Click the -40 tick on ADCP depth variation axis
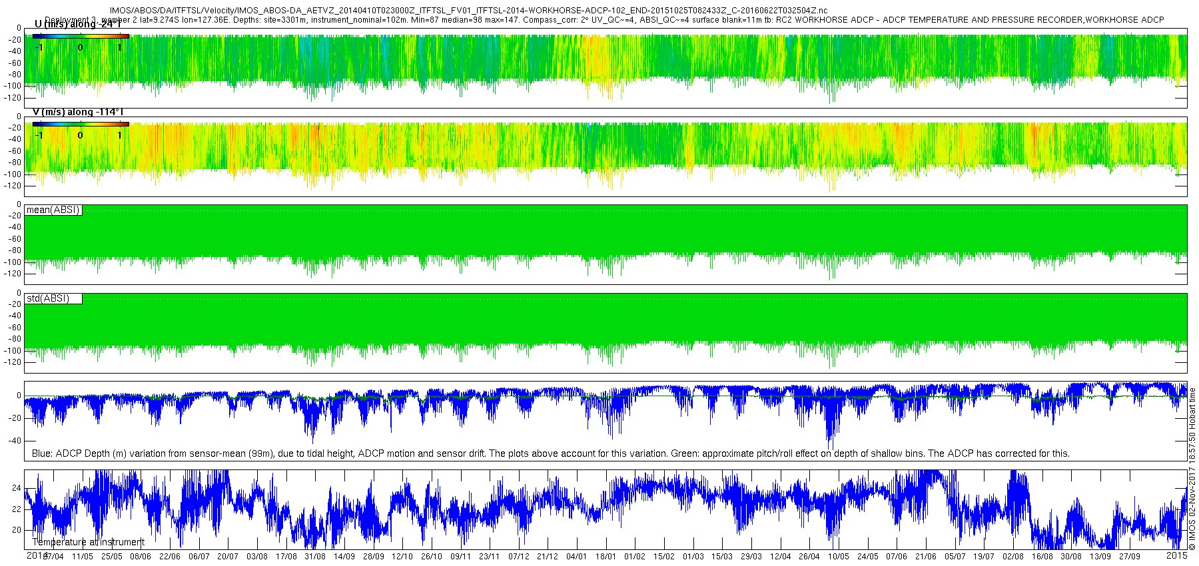Screen dimensions: 1199x566 tap(13, 441)
